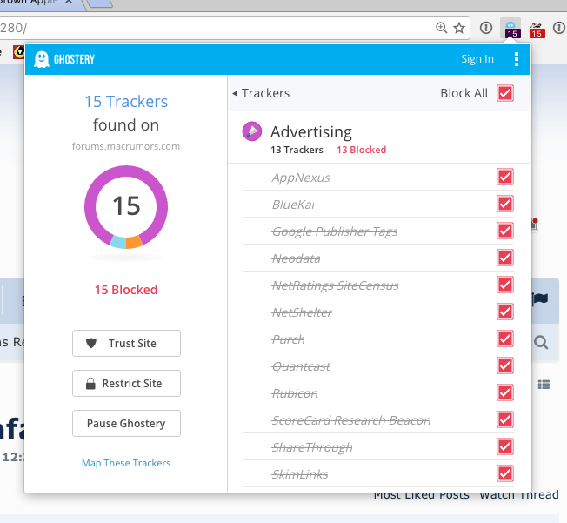The width and height of the screenshot is (567, 523).
Task: Click the Advertising category megaphone icon
Action: [x=252, y=131]
